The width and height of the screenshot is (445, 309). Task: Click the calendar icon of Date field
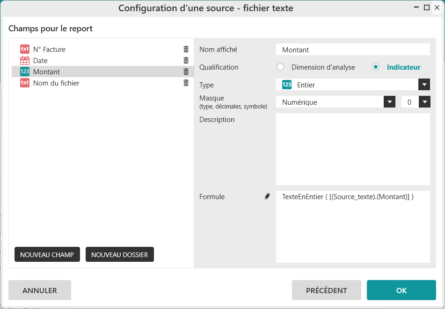[25, 60]
